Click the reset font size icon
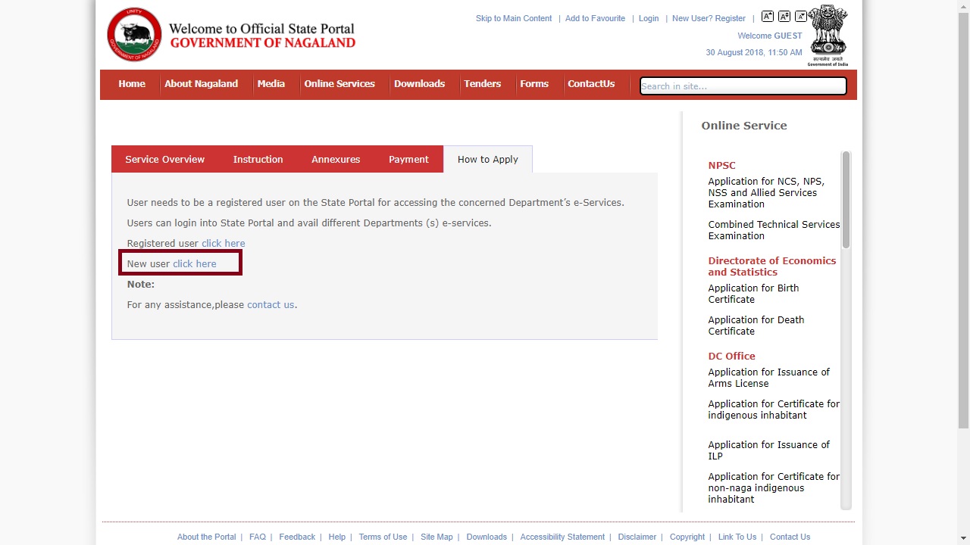 coord(784,16)
